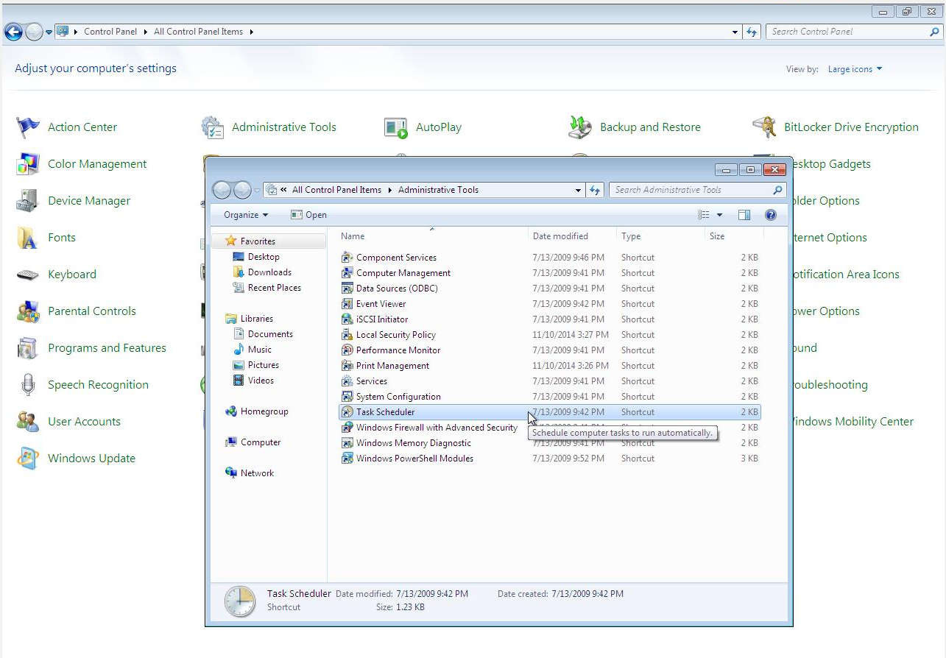Image resolution: width=946 pixels, height=658 pixels.
Task: Select Windows Firewall with Advanced Security icon
Action: point(347,428)
